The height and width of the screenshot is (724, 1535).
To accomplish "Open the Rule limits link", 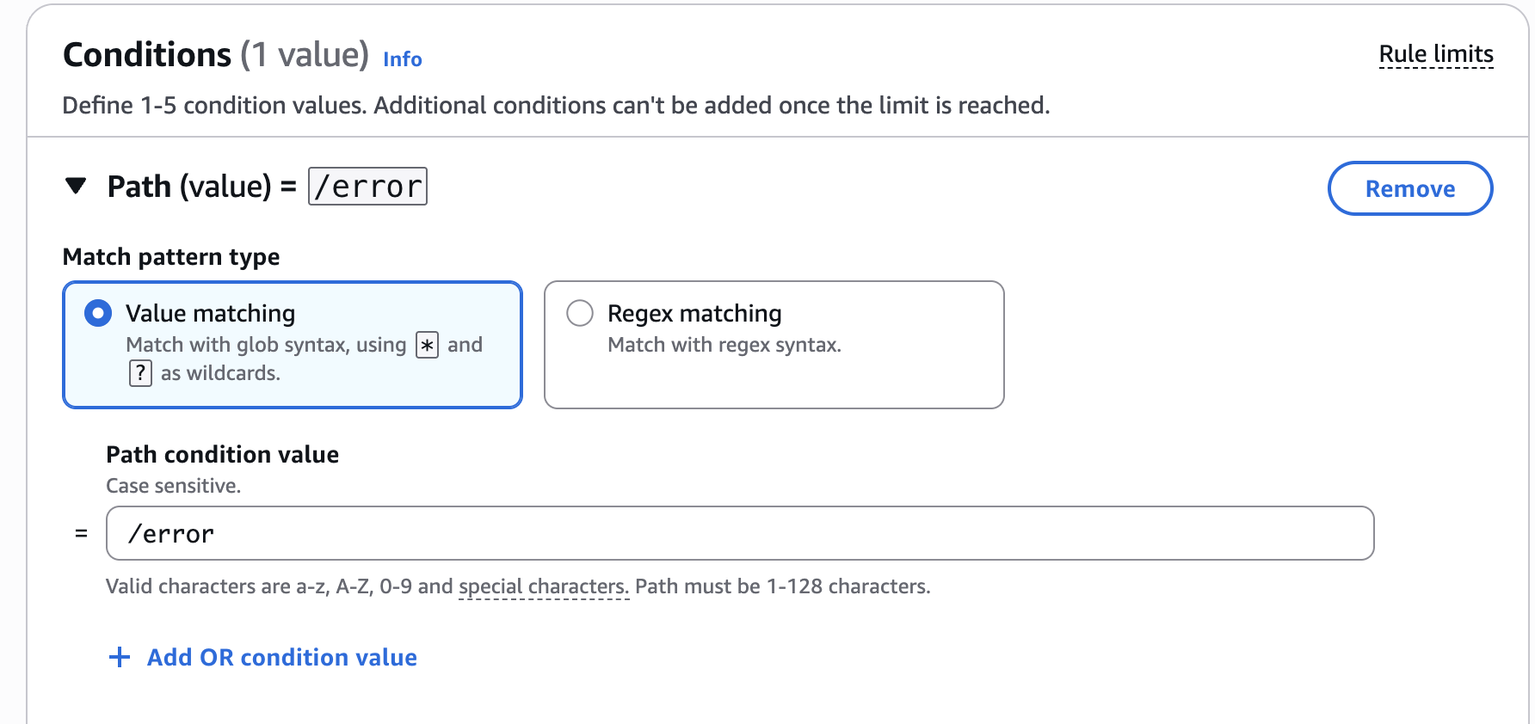I will click(1435, 54).
